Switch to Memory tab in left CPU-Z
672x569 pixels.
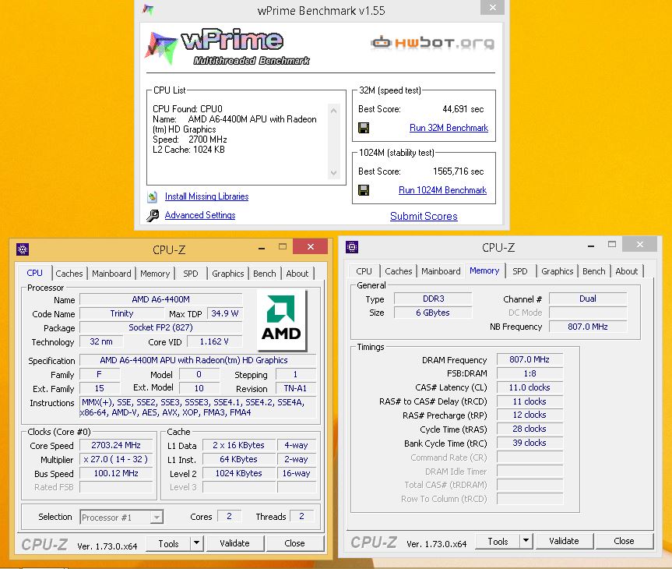point(155,274)
